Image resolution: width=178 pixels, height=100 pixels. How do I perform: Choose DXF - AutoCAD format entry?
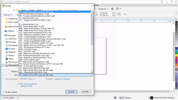(27, 51)
